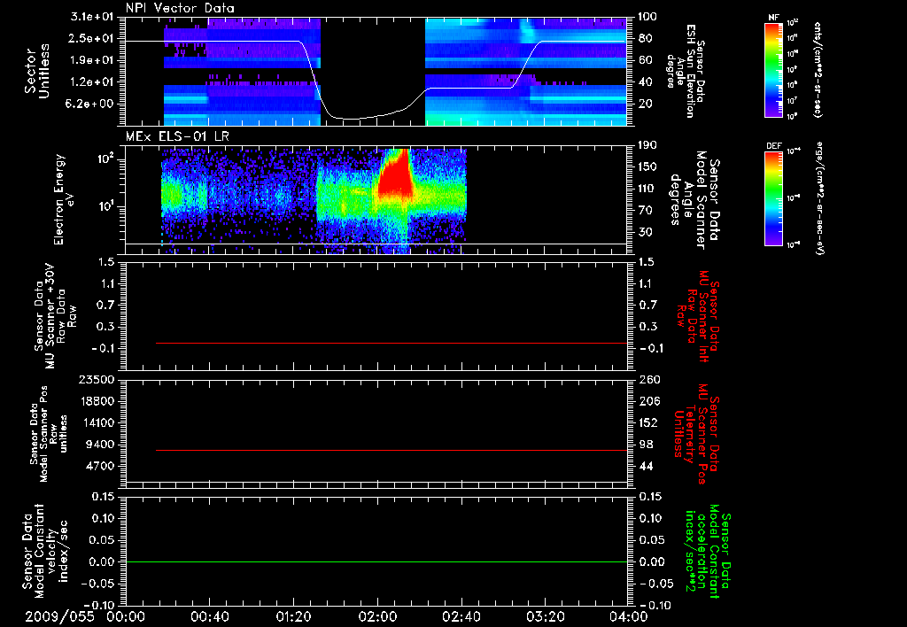907x627 pixels.
Task: Click the red line in the Scanner Pos panel
Action: (391, 450)
